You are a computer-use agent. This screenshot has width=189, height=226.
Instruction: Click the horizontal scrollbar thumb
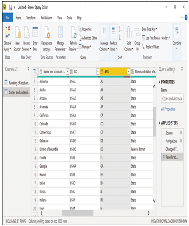point(78,213)
